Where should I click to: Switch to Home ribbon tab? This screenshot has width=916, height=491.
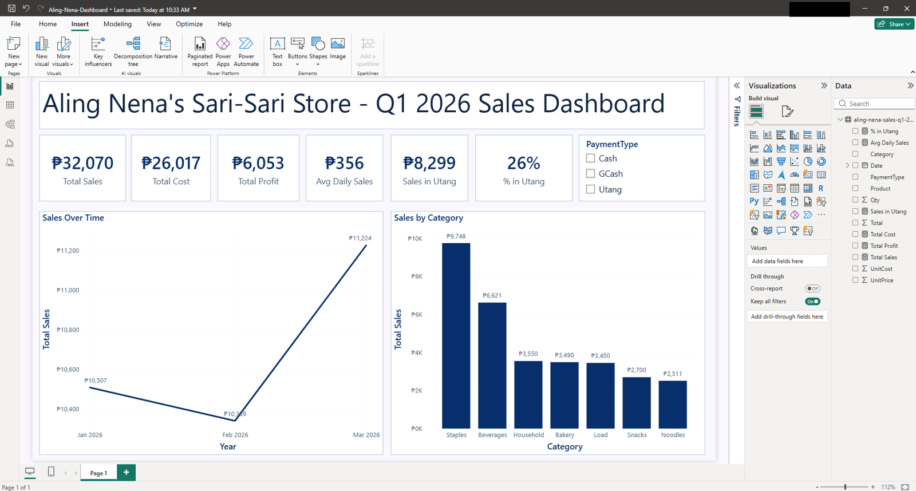(48, 24)
